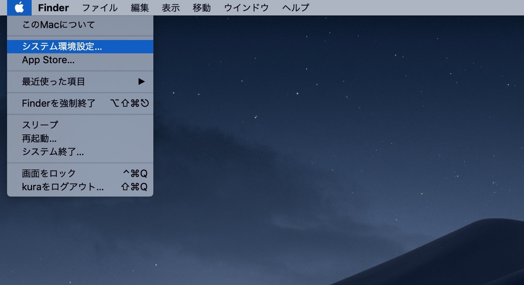Click the submenu arrow next to 最近使った項目
The image size is (524, 285).
click(141, 82)
